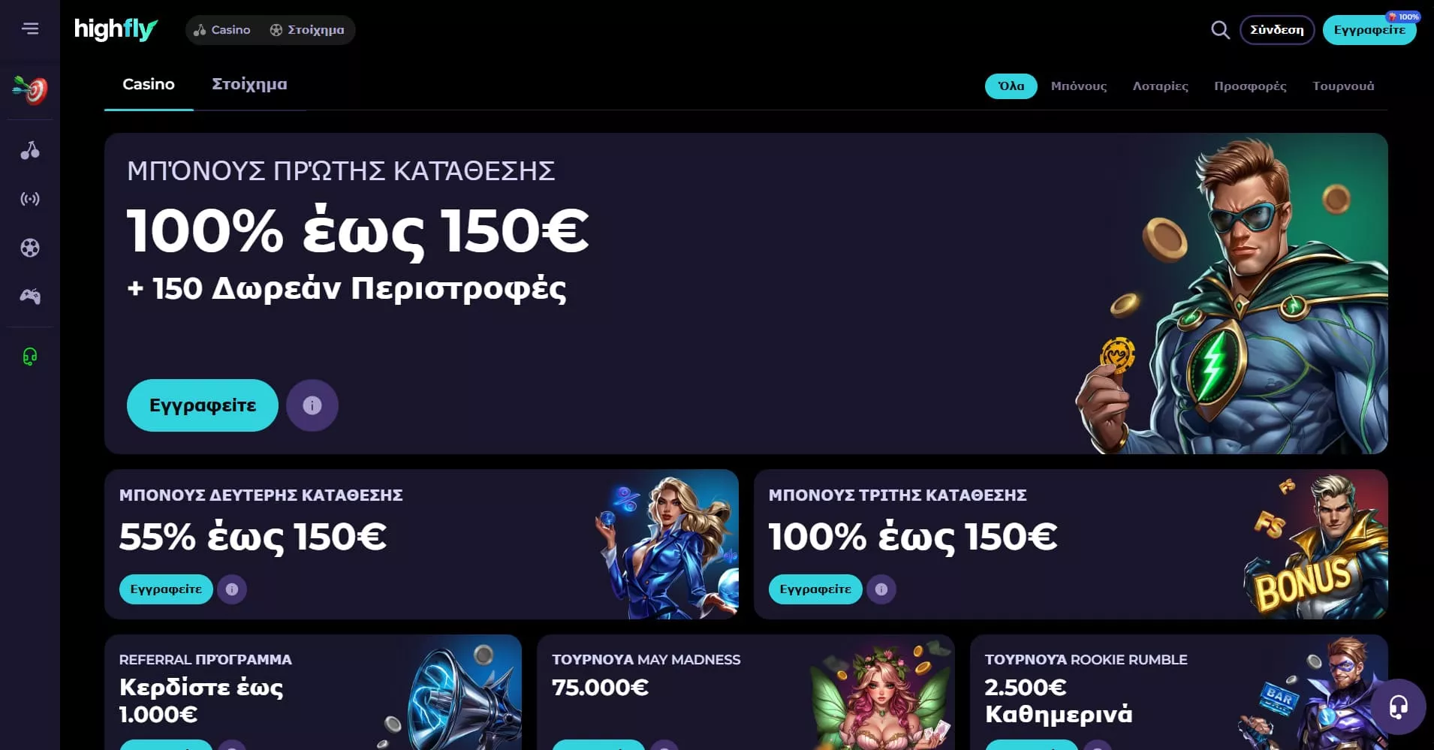
Task: Click the dartboard promotions icon in sidebar
Action: pos(30,90)
